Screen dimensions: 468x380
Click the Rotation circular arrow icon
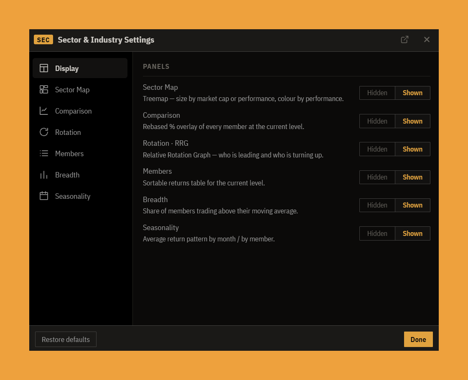coord(44,132)
